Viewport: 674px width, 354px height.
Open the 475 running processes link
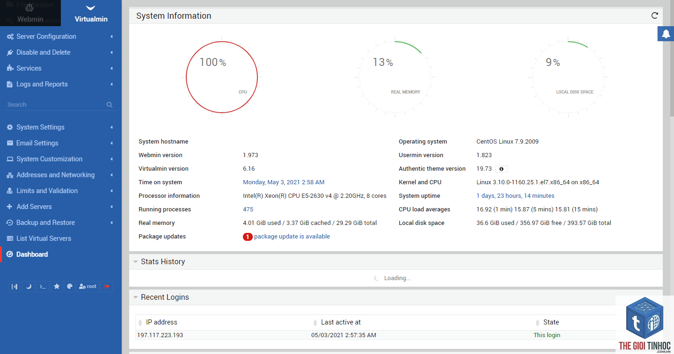pyautogui.click(x=248, y=210)
